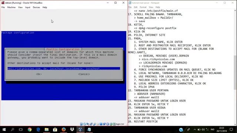The width and height of the screenshot is (237, 133).
Task: Open the Action Center notifications icon
Action: (231, 130)
